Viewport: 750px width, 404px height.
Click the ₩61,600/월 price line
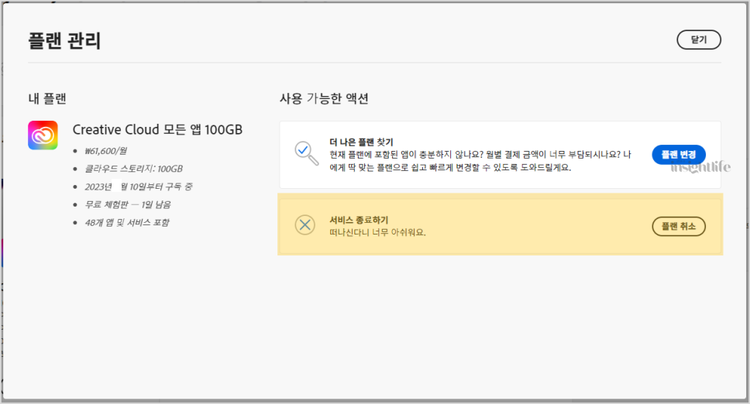105,151
